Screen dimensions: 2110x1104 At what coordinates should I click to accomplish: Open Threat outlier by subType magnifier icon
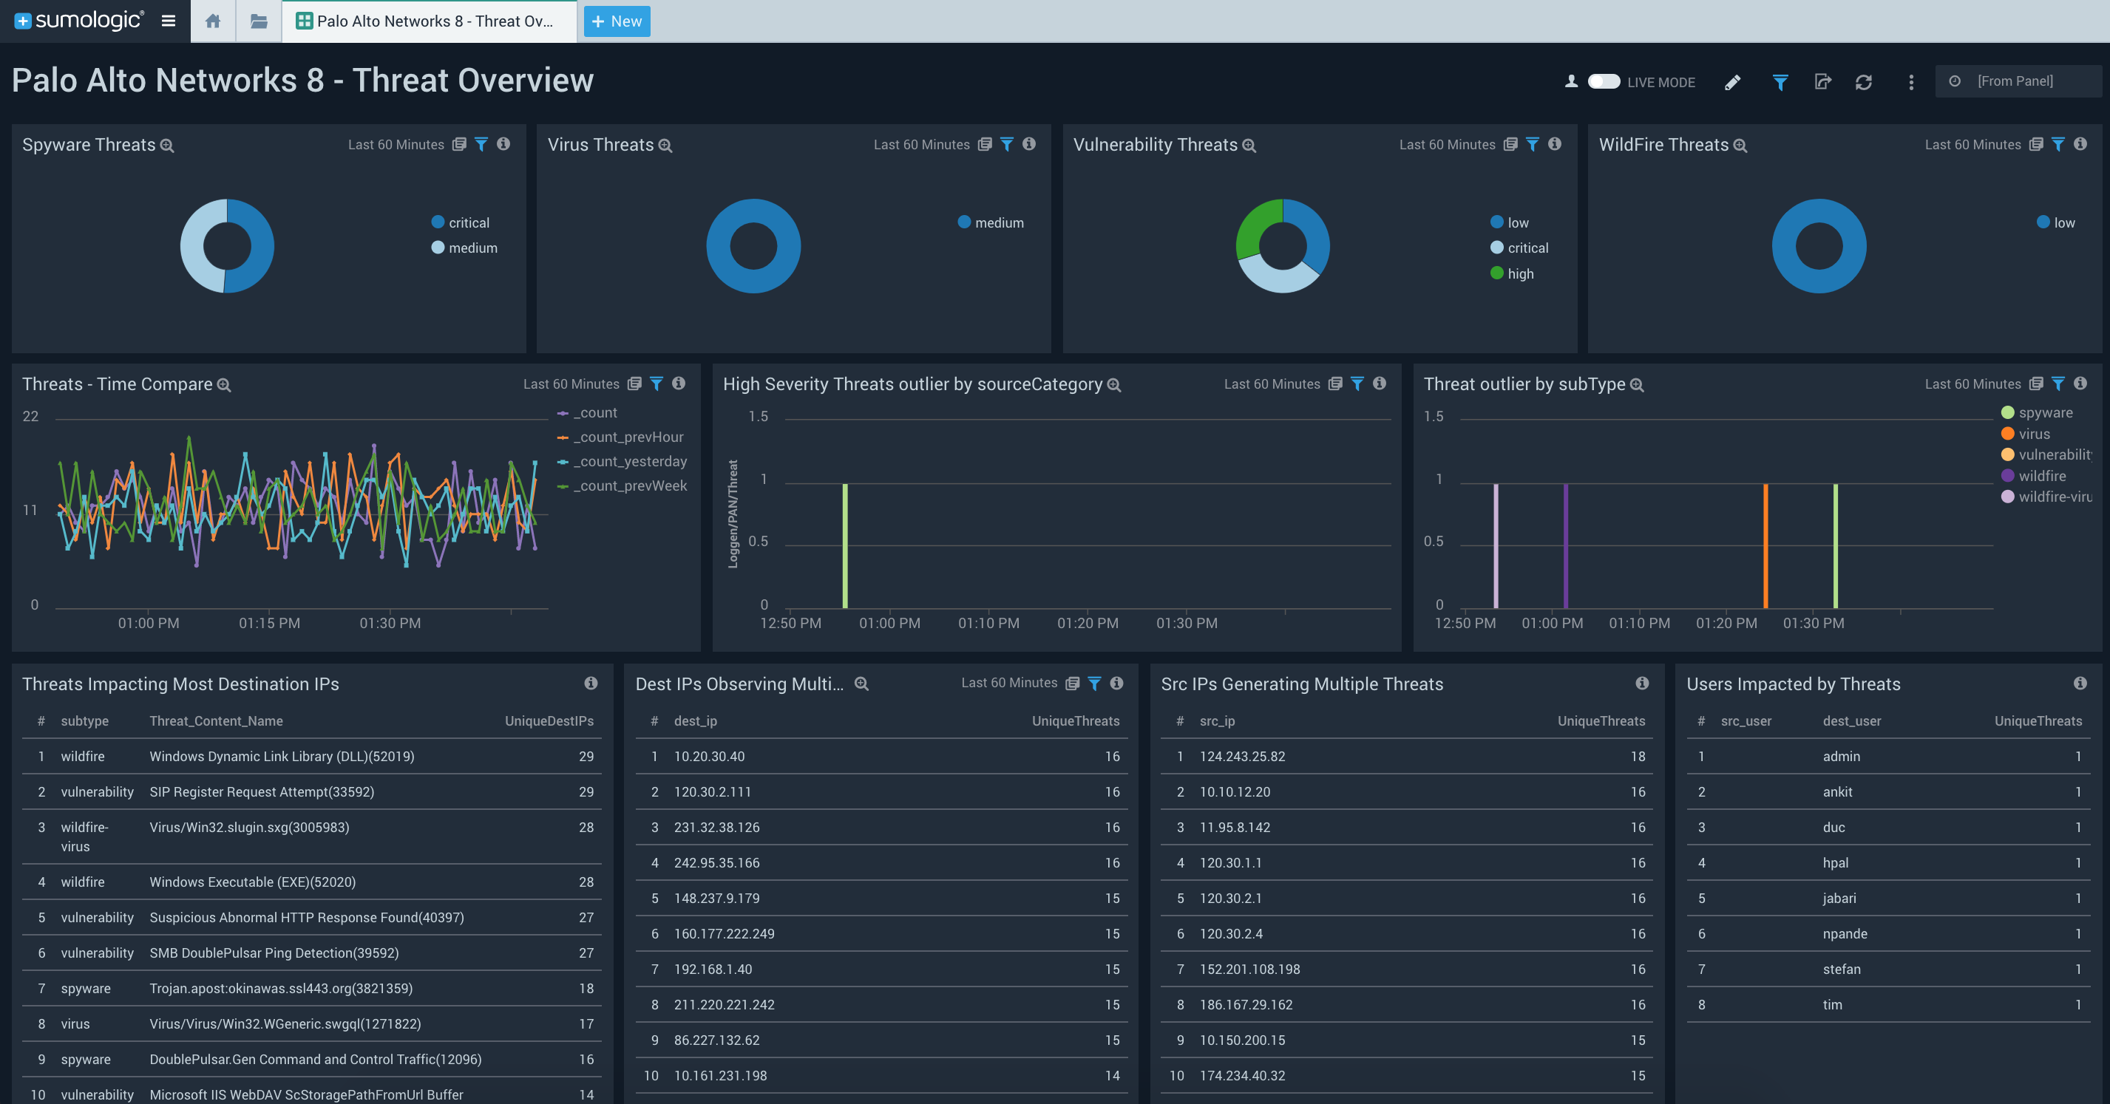[x=1637, y=386]
